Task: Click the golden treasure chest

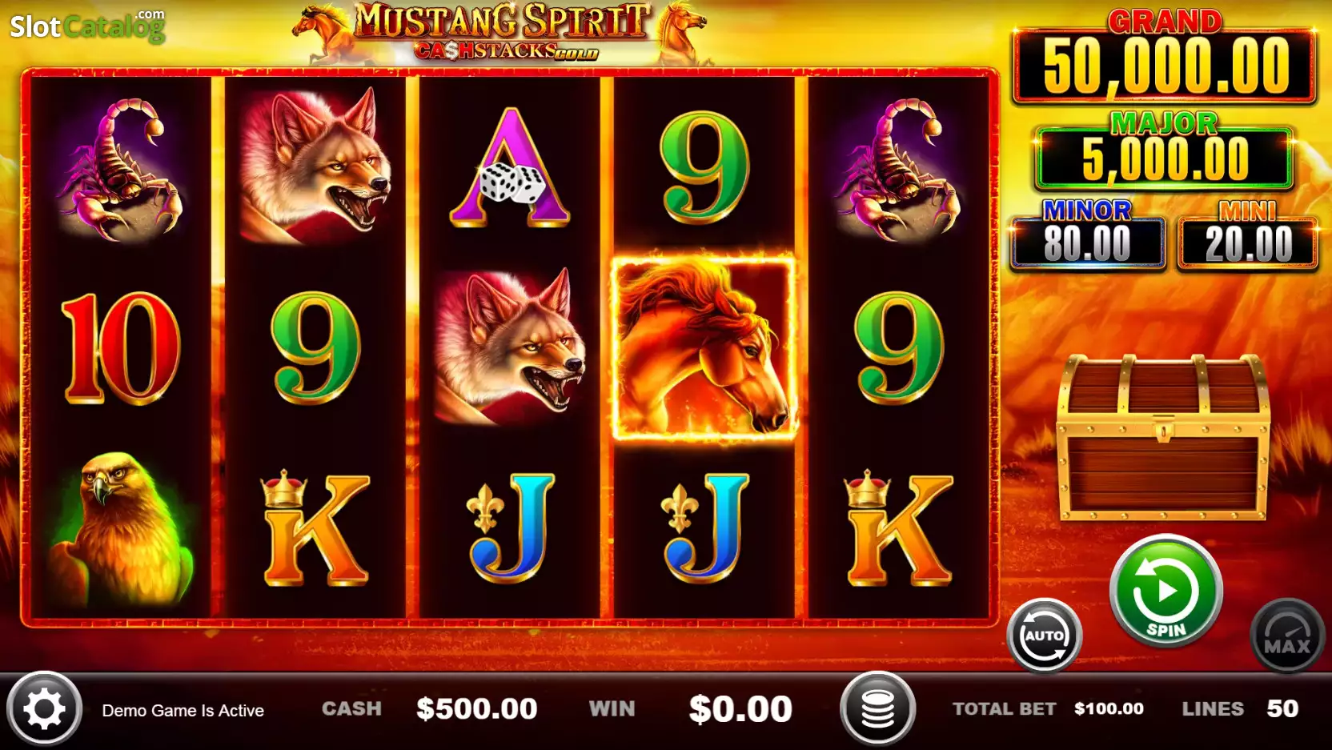Action: (x=1164, y=437)
